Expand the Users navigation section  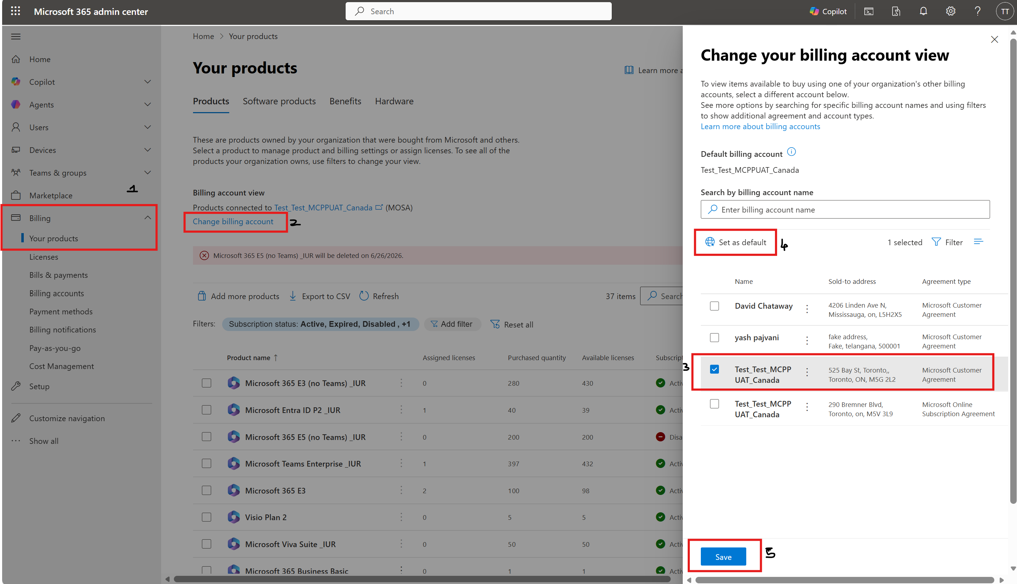148,127
